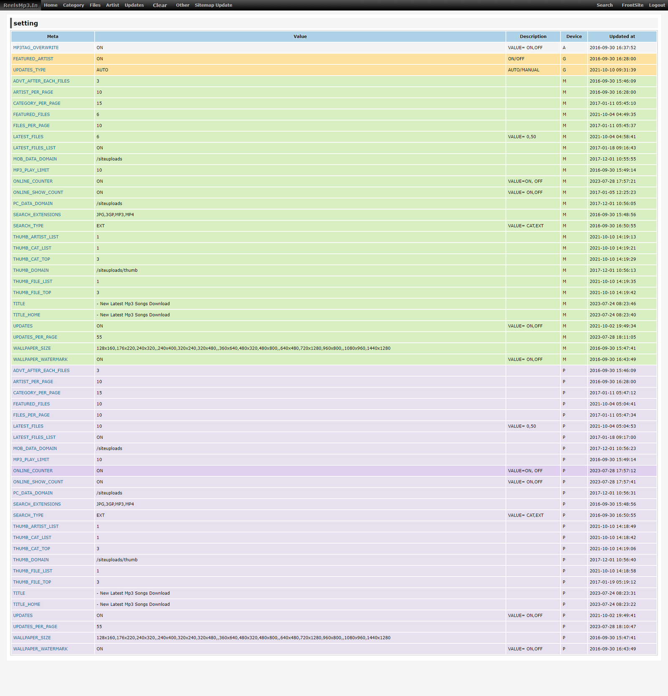Image resolution: width=668 pixels, height=696 pixels.
Task: Edit the FEATURED_ARTIST setting
Action: pyautogui.click(x=33, y=59)
